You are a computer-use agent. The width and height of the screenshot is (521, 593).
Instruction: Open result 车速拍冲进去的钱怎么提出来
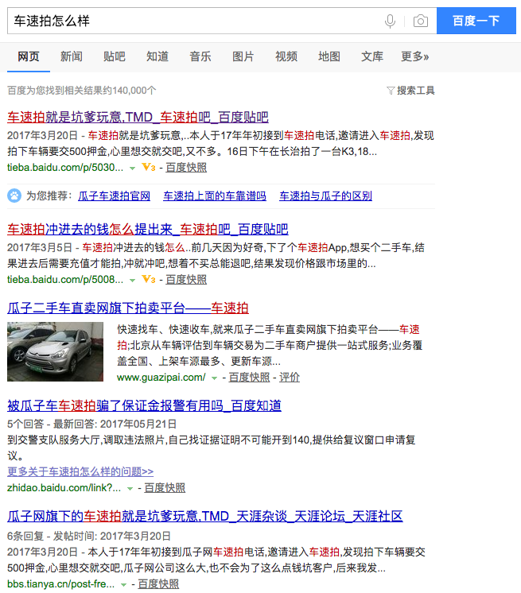coord(148,229)
